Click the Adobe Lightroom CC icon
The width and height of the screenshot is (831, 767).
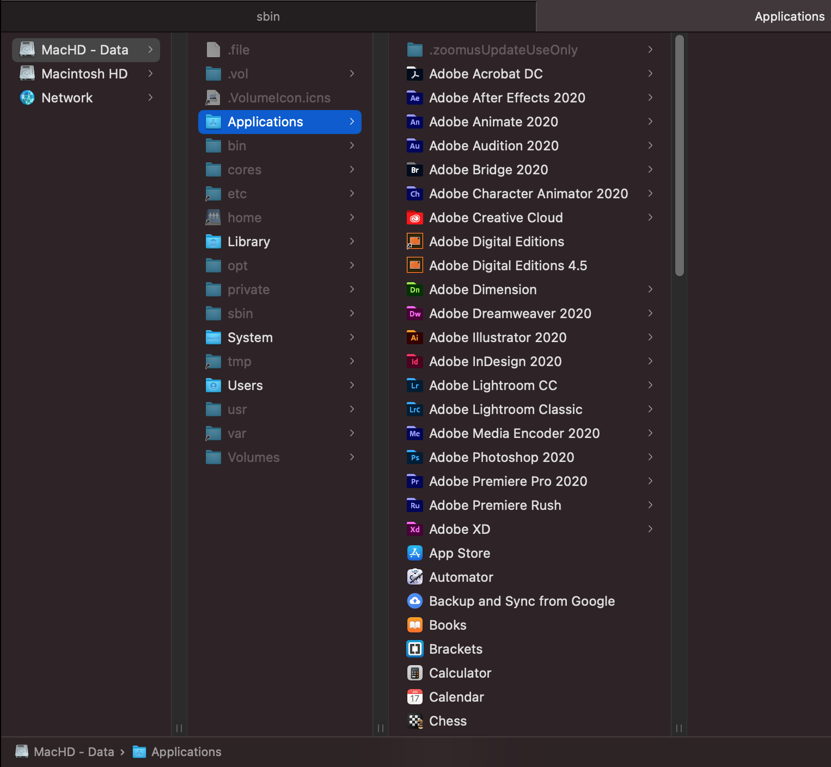tap(415, 385)
